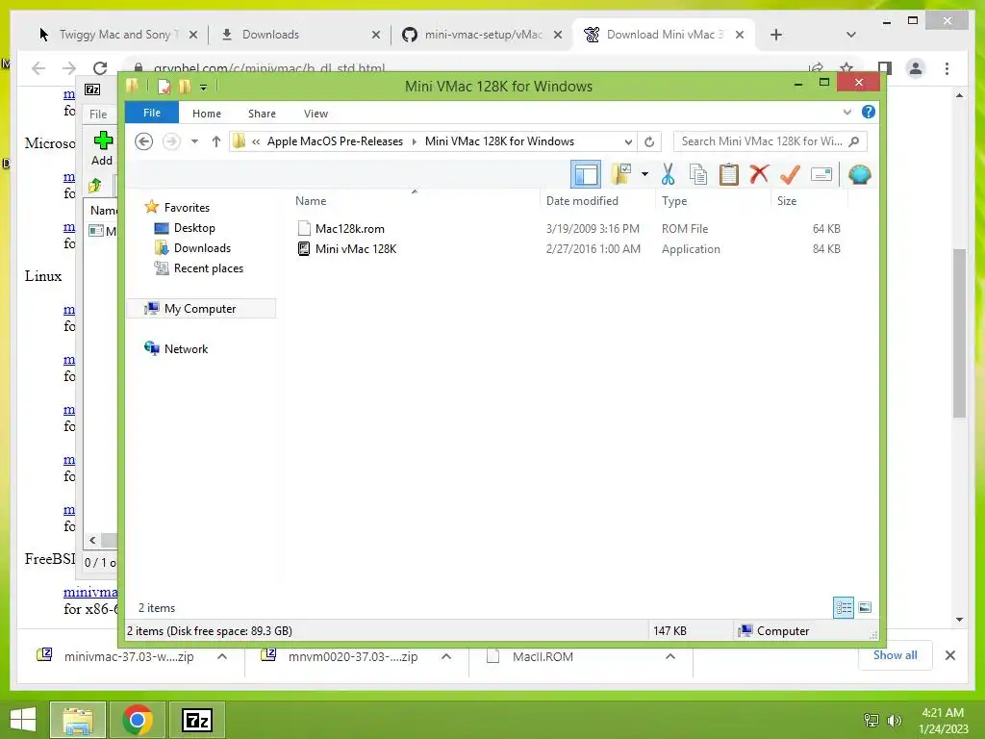Sort by the Type column header
This screenshot has width=985, height=739.
(x=674, y=201)
